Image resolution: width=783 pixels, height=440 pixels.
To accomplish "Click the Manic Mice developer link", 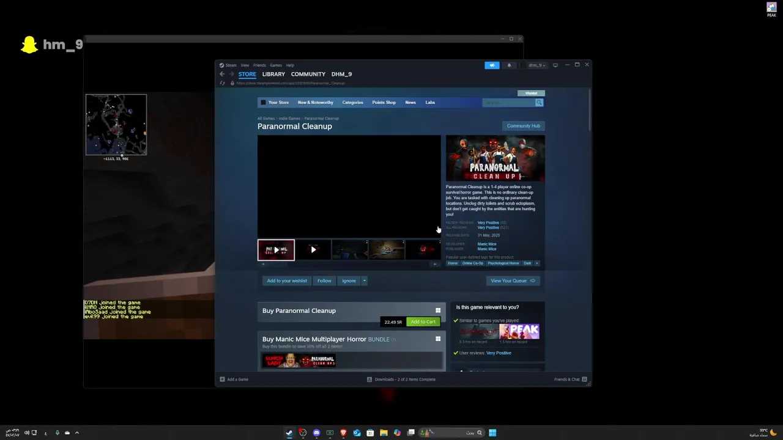I will tap(487, 244).
